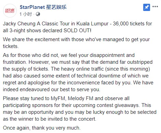Click the MyFM mention in post
The width and height of the screenshot is (161, 133).
tap(58, 98)
